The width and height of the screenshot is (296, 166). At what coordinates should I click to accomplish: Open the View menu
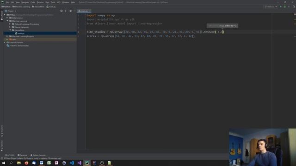pyautogui.click(x=18, y=2)
